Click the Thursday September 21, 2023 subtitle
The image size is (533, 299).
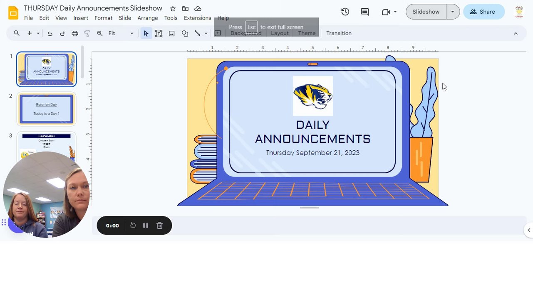[x=312, y=152]
